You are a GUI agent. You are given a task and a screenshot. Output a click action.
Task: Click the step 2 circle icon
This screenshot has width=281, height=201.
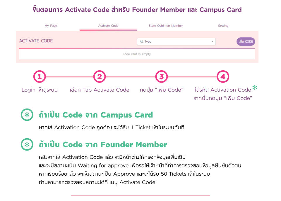click(x=100, y=77)
